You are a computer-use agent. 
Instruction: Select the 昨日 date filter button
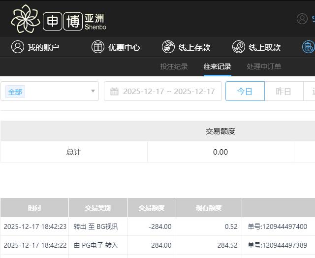tap(283, 91)
